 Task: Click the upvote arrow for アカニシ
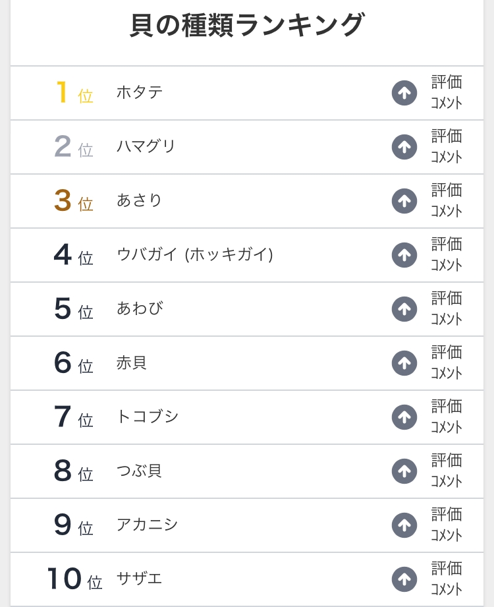click(404, 525)
